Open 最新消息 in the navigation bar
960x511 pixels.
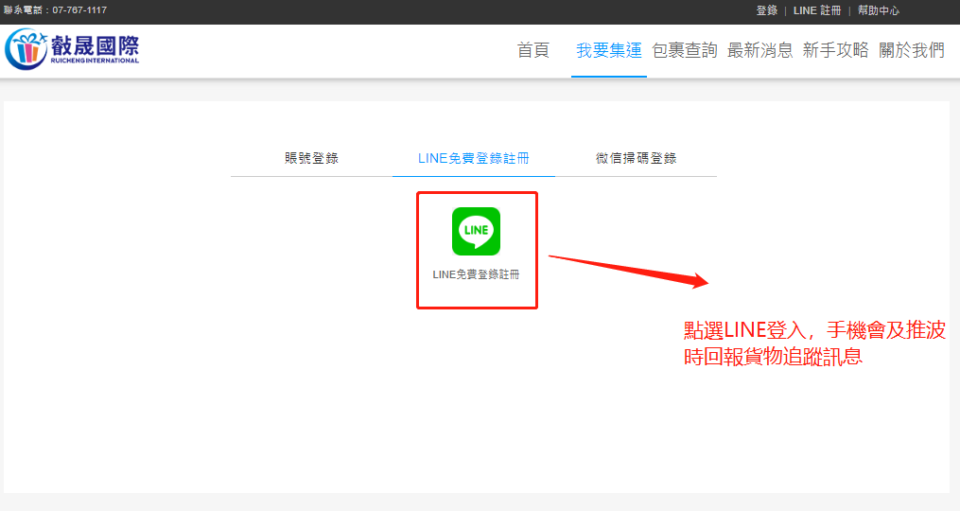pyautogui.click(x=760, y=51)
